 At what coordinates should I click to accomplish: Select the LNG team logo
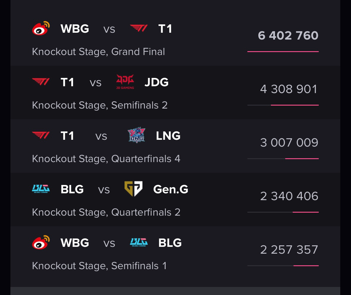coord(136,135)
